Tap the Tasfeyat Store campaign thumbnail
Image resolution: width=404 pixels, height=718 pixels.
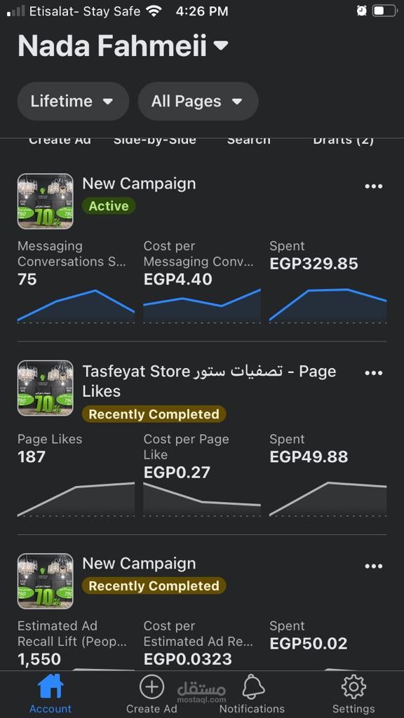coord(46,388)
